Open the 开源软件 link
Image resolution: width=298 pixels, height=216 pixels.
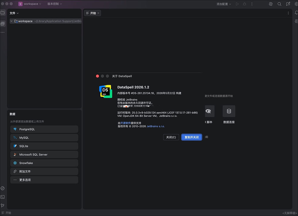click(x=126, y=123)
